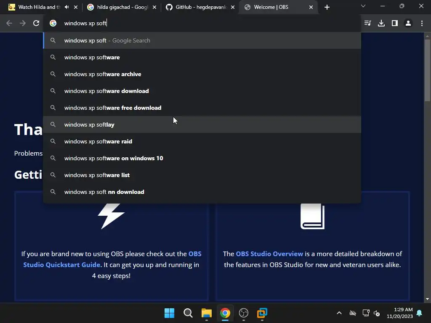The image size is (431, 323).
Task: Select suggestion 'windows xp software archive'
Action: coord(202,74)
